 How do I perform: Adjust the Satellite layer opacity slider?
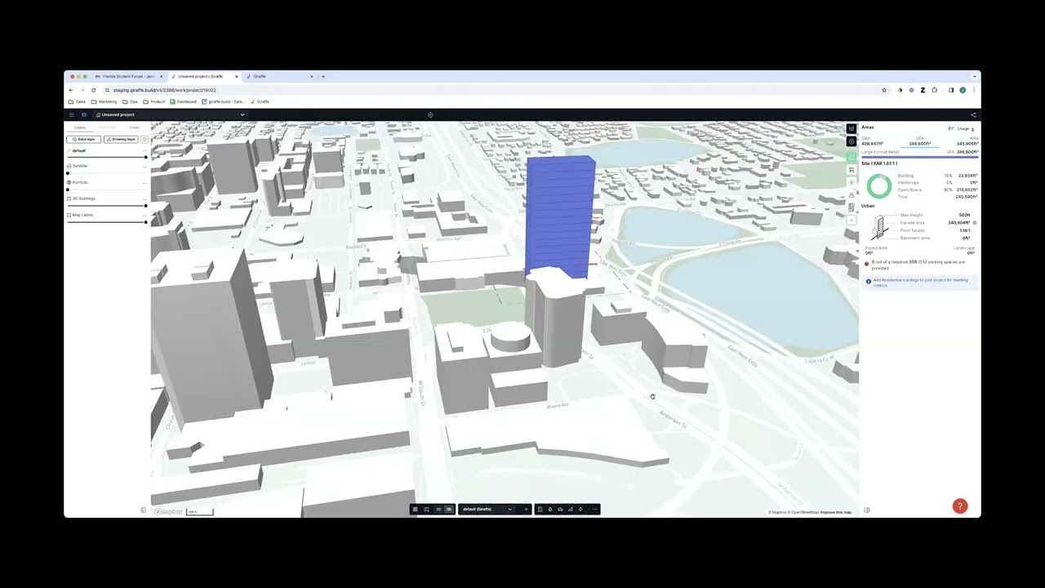click(107, 173)
